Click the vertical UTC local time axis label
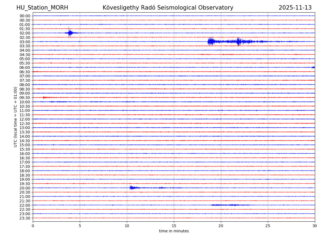The image size is (328, 246). 16,117
